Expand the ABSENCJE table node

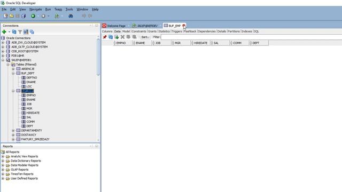point(13,69)
